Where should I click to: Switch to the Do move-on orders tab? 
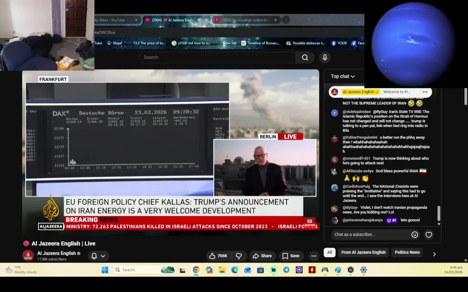click(x=246, y=20)
